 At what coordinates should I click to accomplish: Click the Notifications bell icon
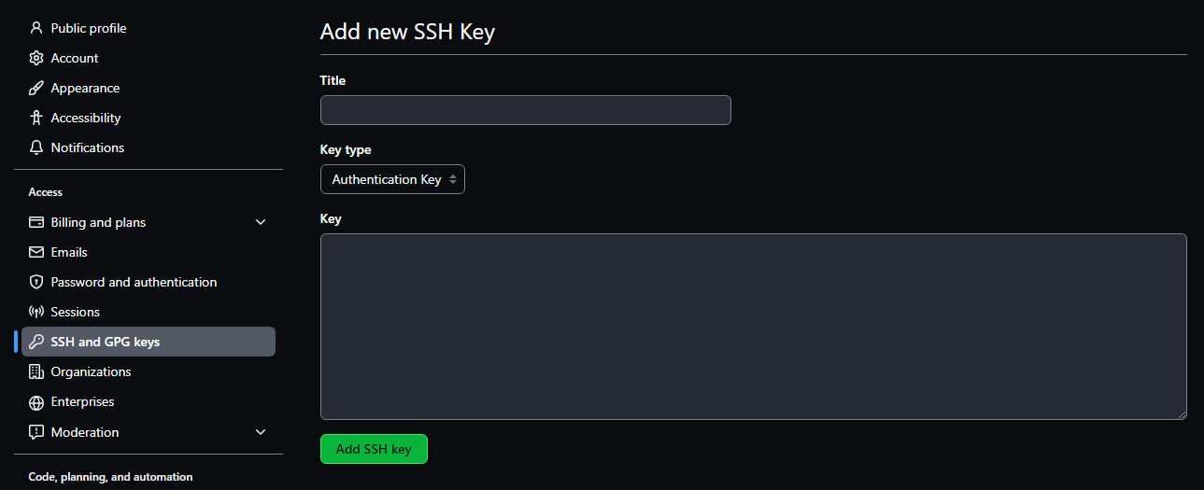point(36,147)
